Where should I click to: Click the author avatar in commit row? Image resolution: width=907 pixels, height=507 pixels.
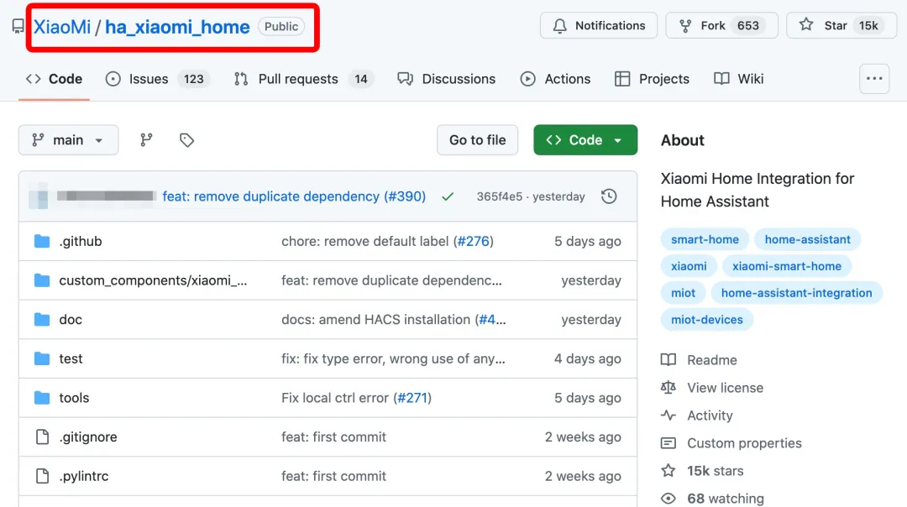point(39,196)
